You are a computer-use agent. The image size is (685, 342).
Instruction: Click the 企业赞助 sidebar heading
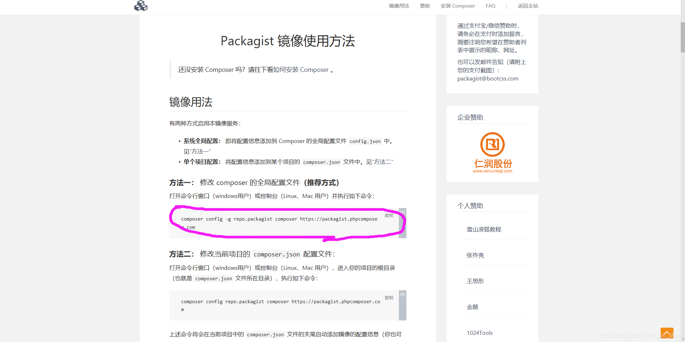click(x=470, y=117)
